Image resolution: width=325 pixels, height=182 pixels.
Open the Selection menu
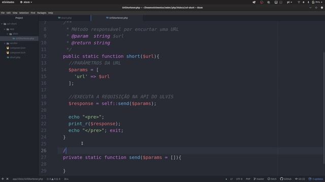click(x=24, y=13)
